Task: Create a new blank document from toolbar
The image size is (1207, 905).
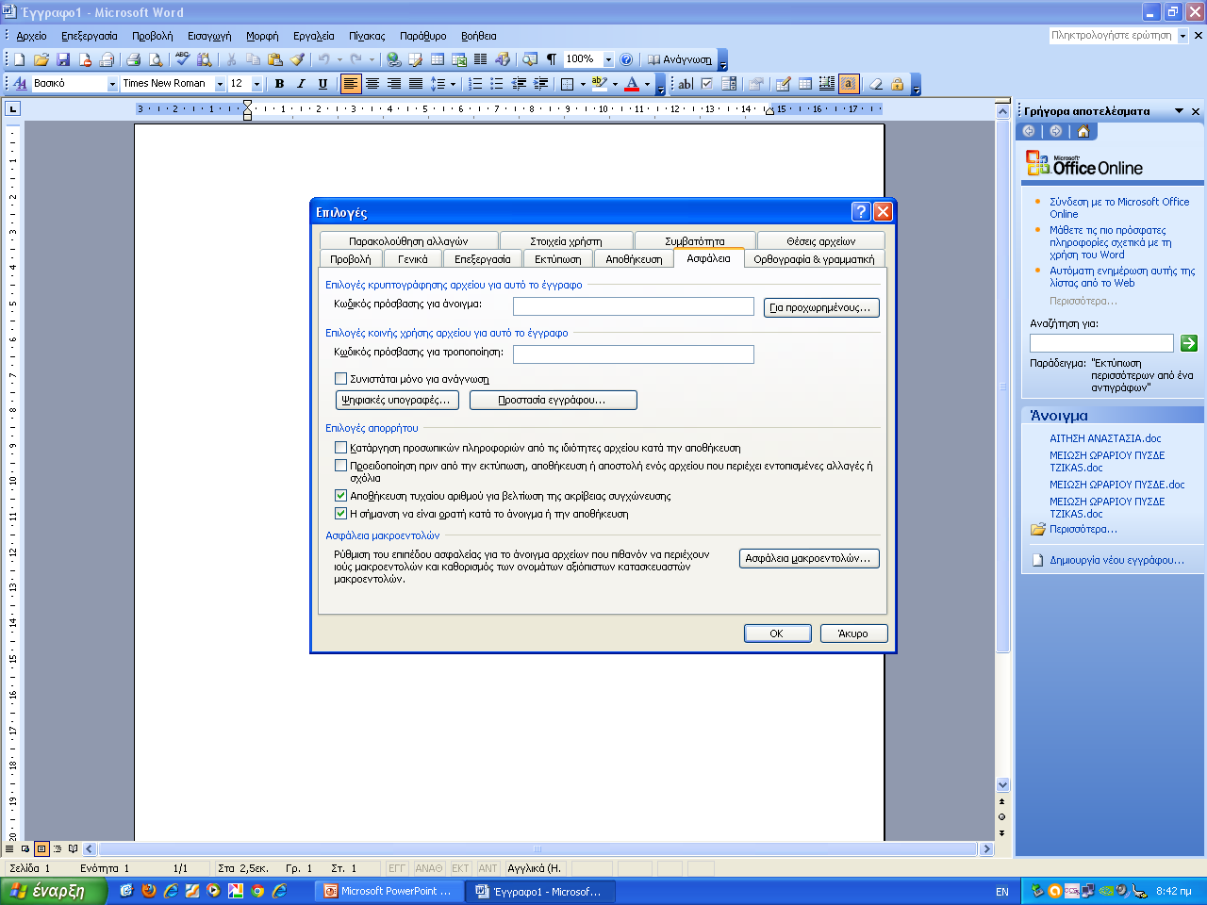Action: point(19,59)
